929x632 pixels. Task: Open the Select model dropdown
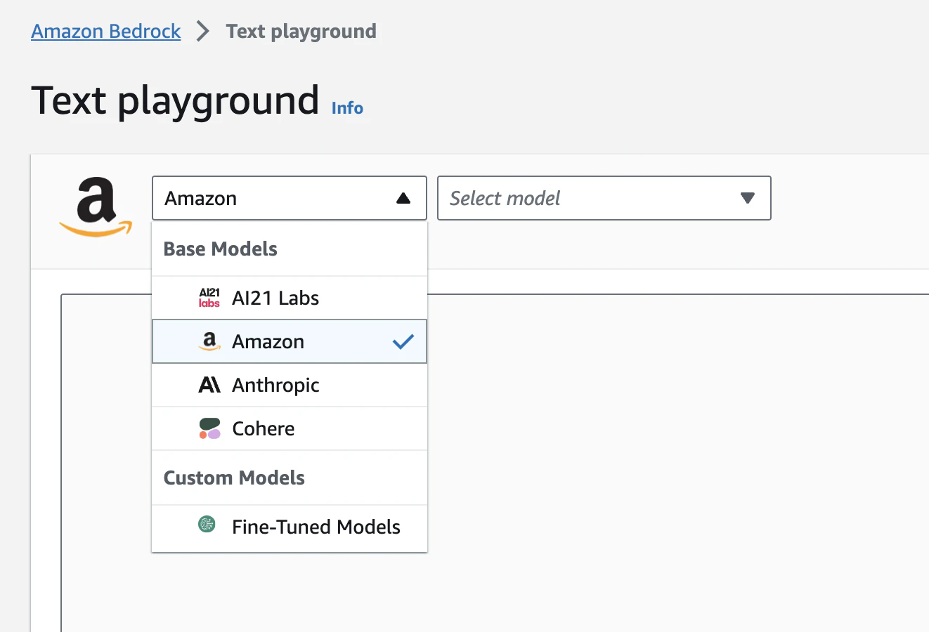point(604,198)
